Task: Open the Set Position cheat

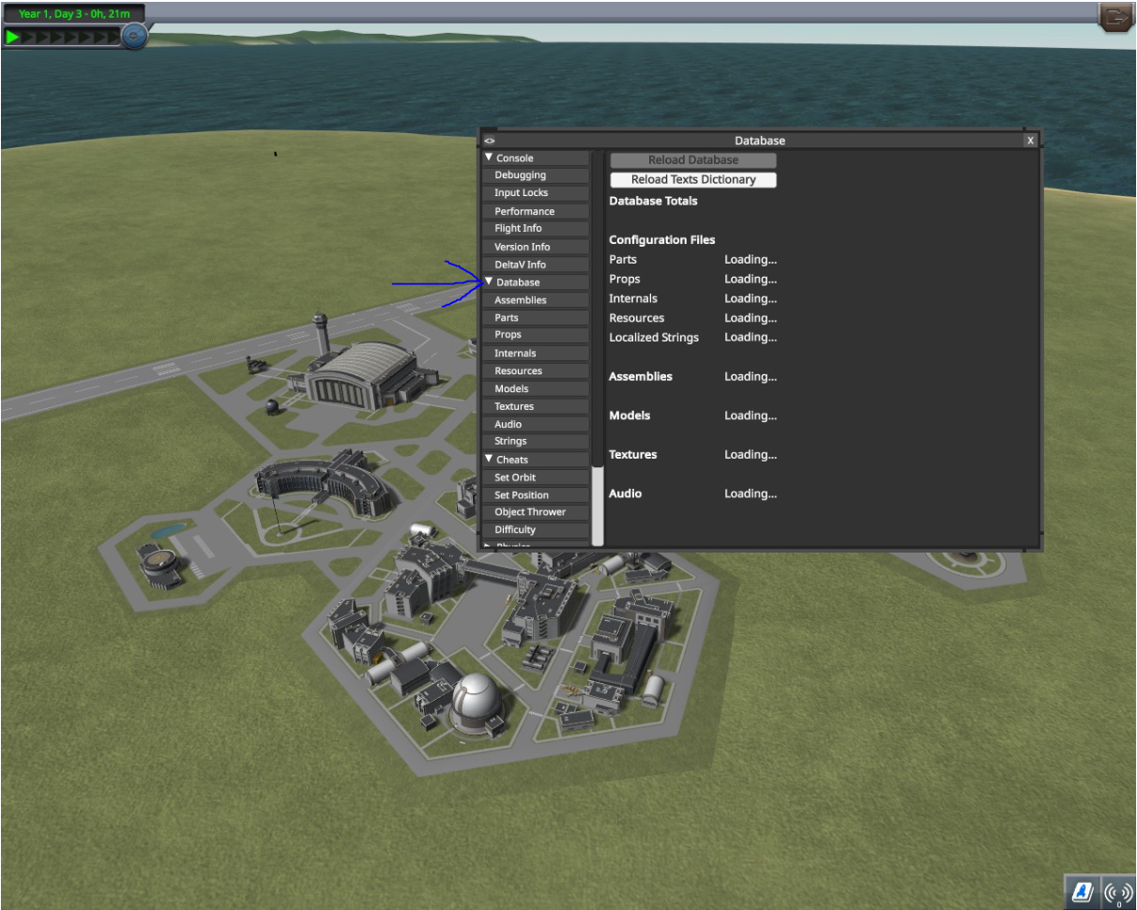Action: [x=537, y=494]
